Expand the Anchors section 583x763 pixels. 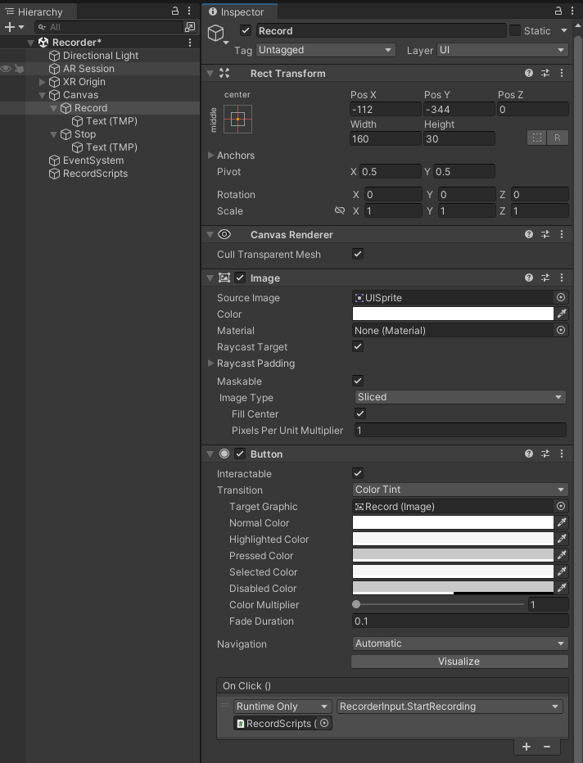(x=211, y=155)
